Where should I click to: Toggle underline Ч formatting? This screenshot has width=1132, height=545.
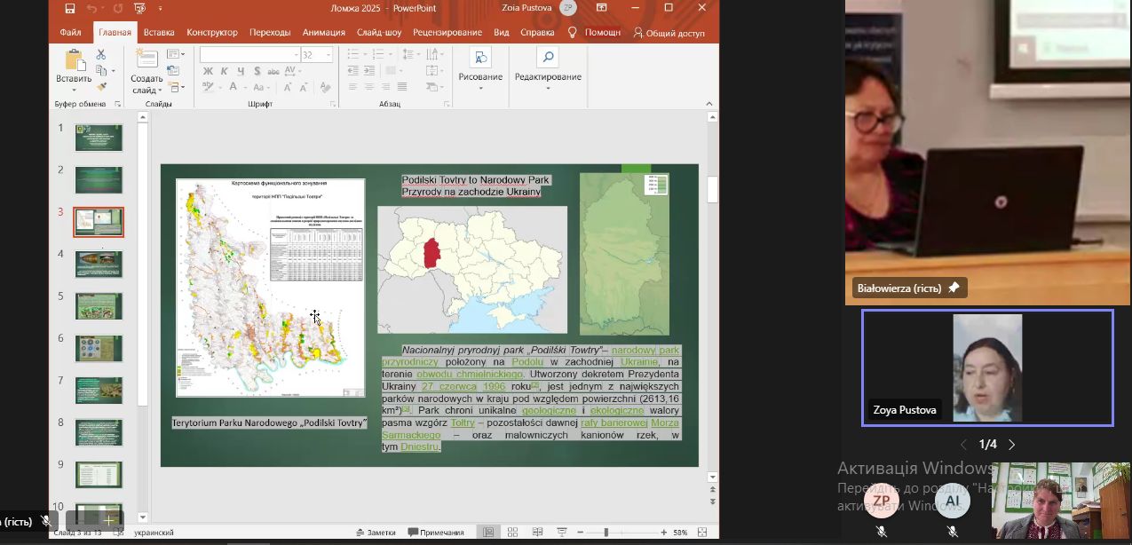pyautogui.click(x=240, y=71)
